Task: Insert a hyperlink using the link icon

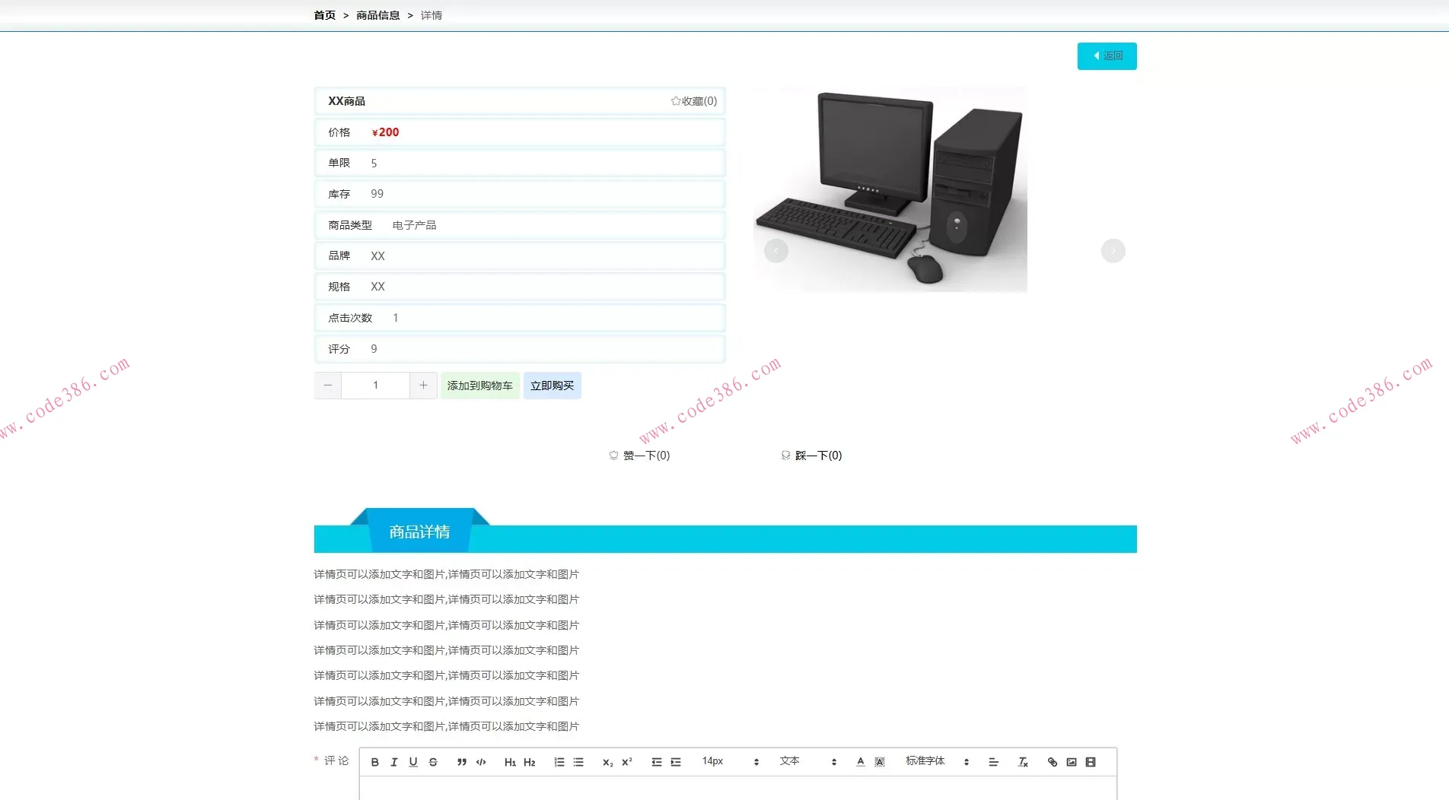Action: pyautogui.click(x=1052, y=761)
